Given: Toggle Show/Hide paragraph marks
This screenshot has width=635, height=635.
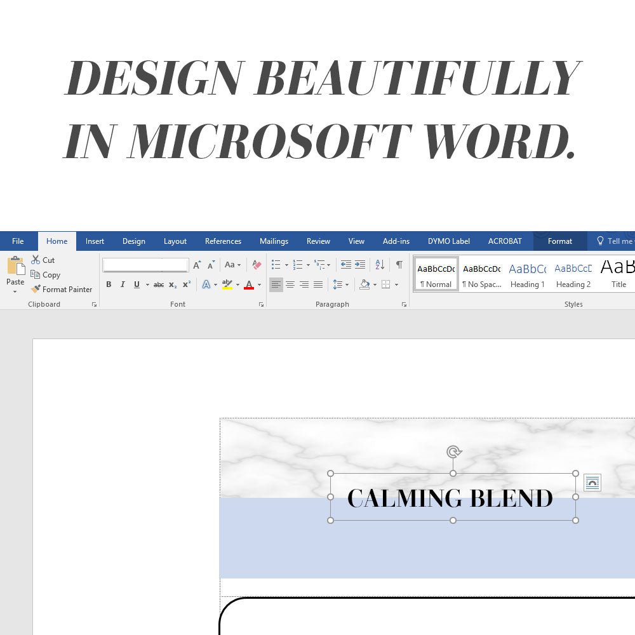Looking at the screenshot, I should tap(399, 265).
